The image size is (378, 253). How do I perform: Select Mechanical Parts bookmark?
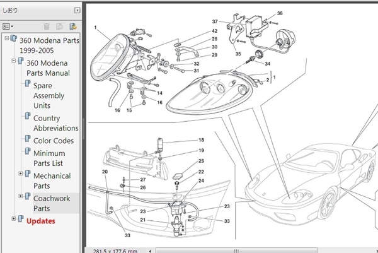[52, 181]
